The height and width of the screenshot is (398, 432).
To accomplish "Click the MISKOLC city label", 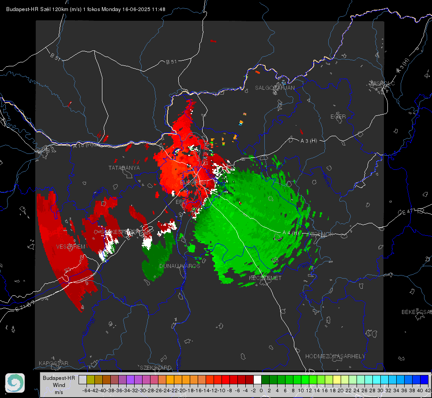I will click(383, 83).
